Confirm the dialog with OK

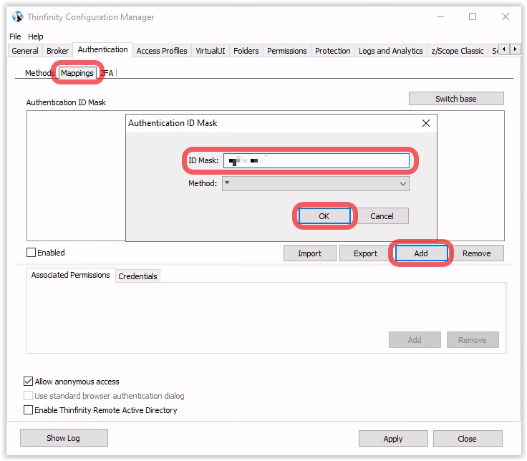[324, 216]
